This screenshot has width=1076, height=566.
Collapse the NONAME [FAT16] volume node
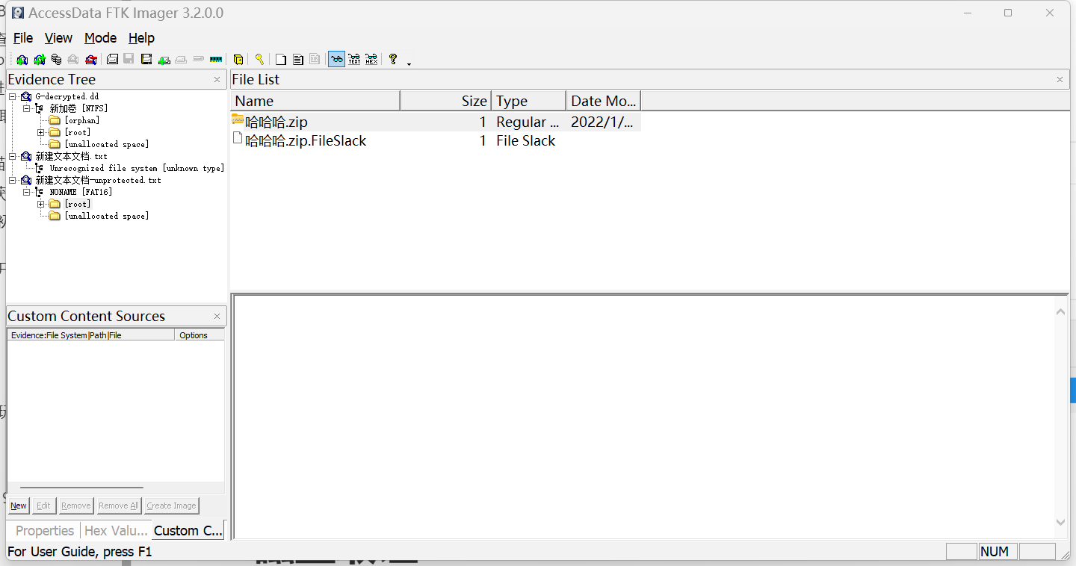(27, 192)
